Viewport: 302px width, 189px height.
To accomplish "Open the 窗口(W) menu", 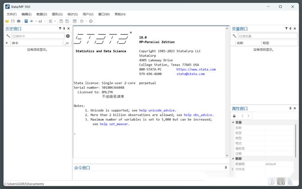I will 104,14.
